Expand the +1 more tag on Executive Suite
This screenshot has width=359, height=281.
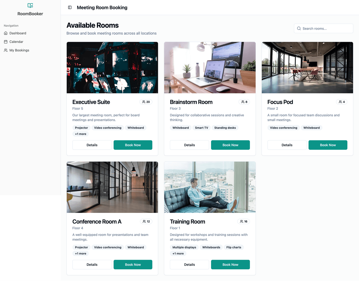pos(80,134)
